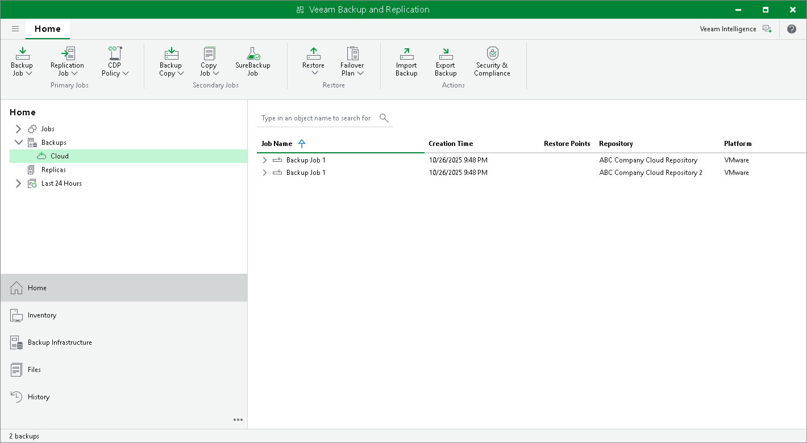The height and width of the screenshot is (443, 807).
Task: Open the Backup Infrastructure view
Action: tap(60, 342)
